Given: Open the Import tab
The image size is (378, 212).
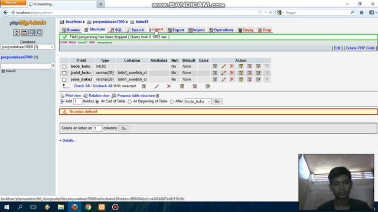Looking at the screenshot, I should pyautogui.click(x=197, y=30).
